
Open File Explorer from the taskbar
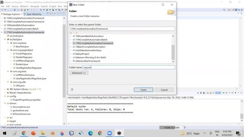click(43, 133)
